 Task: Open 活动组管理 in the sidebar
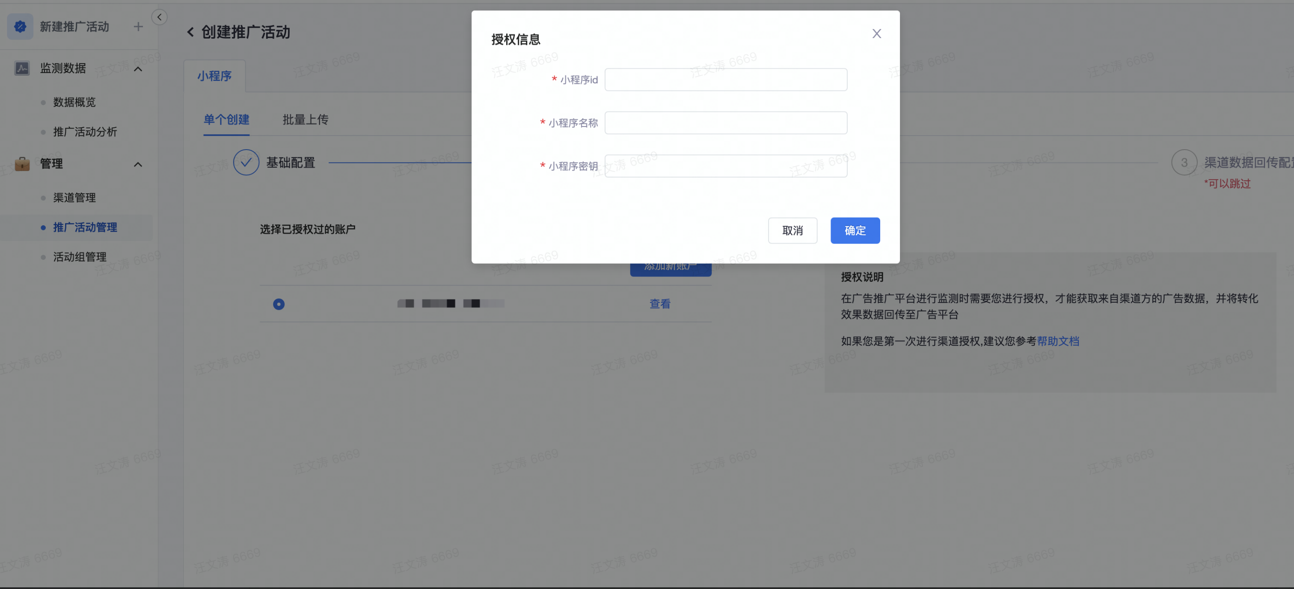[x=80, y=257]
